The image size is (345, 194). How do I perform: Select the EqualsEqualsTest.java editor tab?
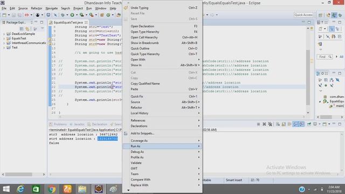click(x=68, y=23)
